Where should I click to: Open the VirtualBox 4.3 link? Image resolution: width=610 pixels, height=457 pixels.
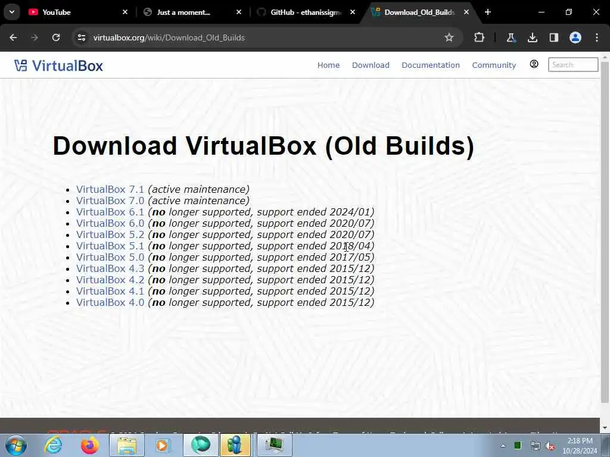click(110, 268)
